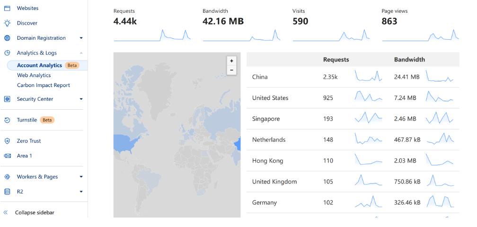
Task: Click the Page views metric label
Action: coord(395,11)
